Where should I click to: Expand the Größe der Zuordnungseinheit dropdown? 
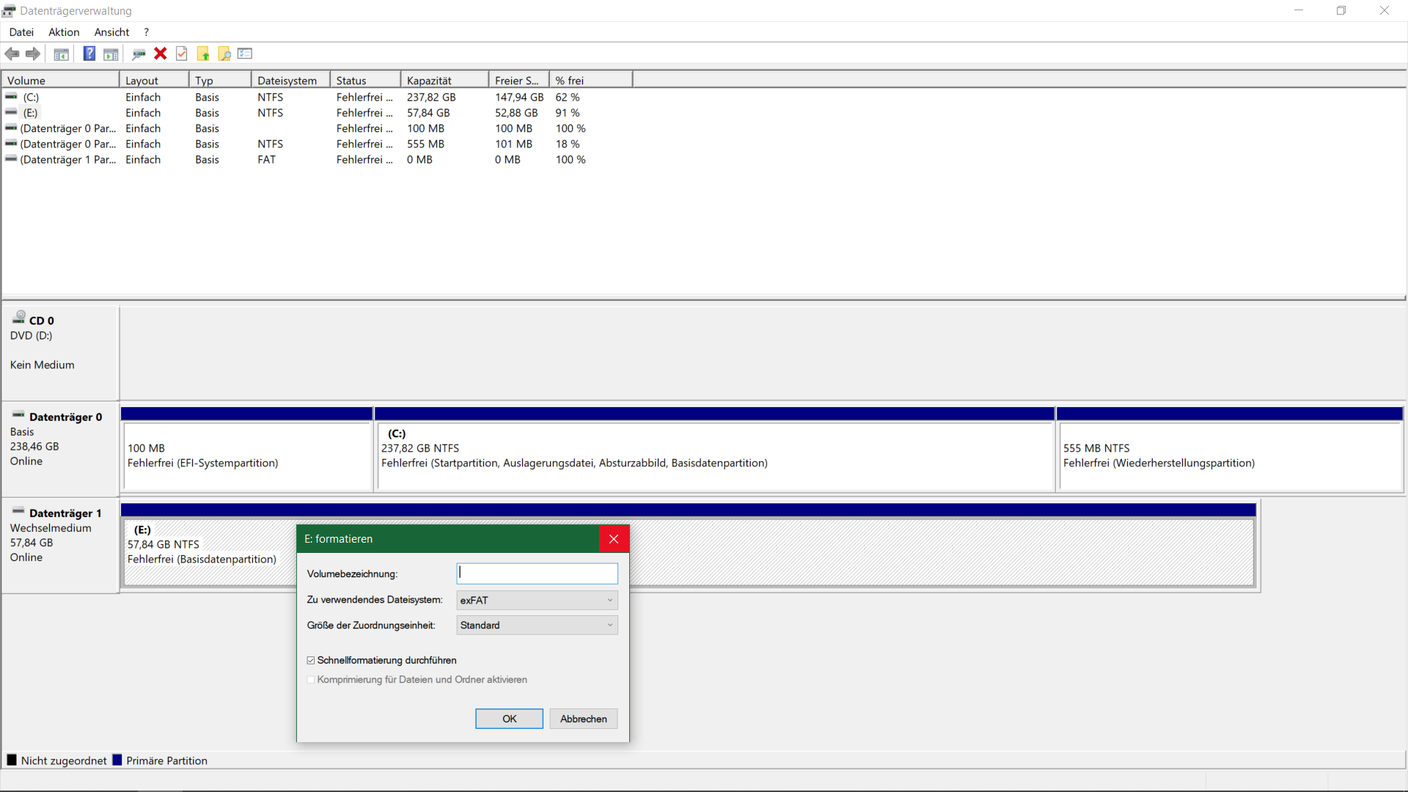(x=537, y=625)
